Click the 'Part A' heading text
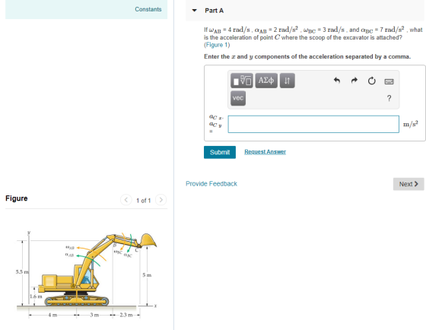 tap(214, 11)
